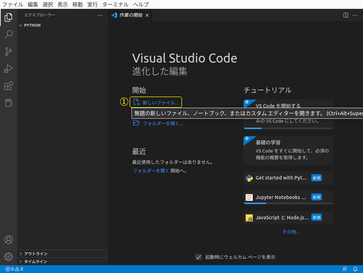The image size is (363, 273).
Task: Expand the タイムライン section
Action: point(21,261)
